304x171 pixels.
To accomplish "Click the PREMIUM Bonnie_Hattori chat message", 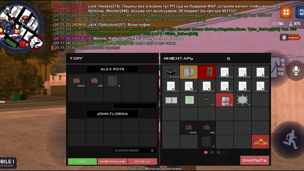I will point(118,38).
